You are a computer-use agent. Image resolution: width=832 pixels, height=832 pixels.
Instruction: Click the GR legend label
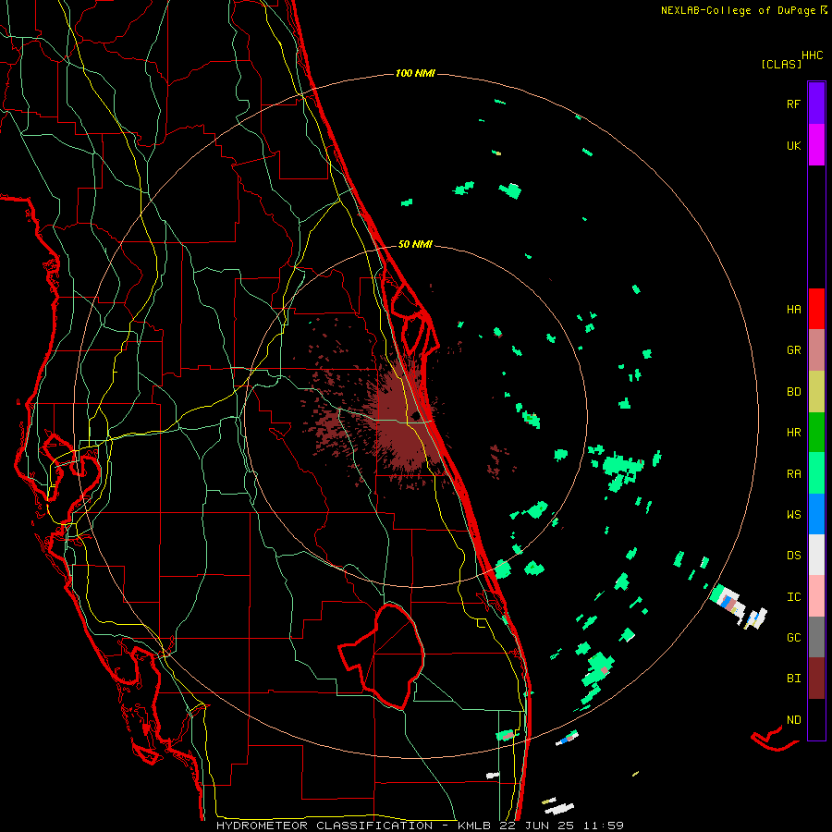[x=793, y=350]
